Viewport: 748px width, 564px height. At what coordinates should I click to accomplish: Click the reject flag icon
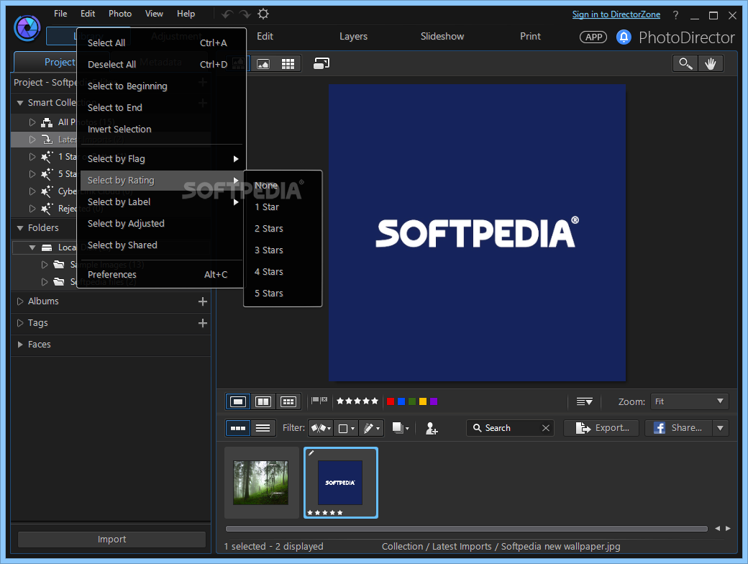tap(324, 400)
